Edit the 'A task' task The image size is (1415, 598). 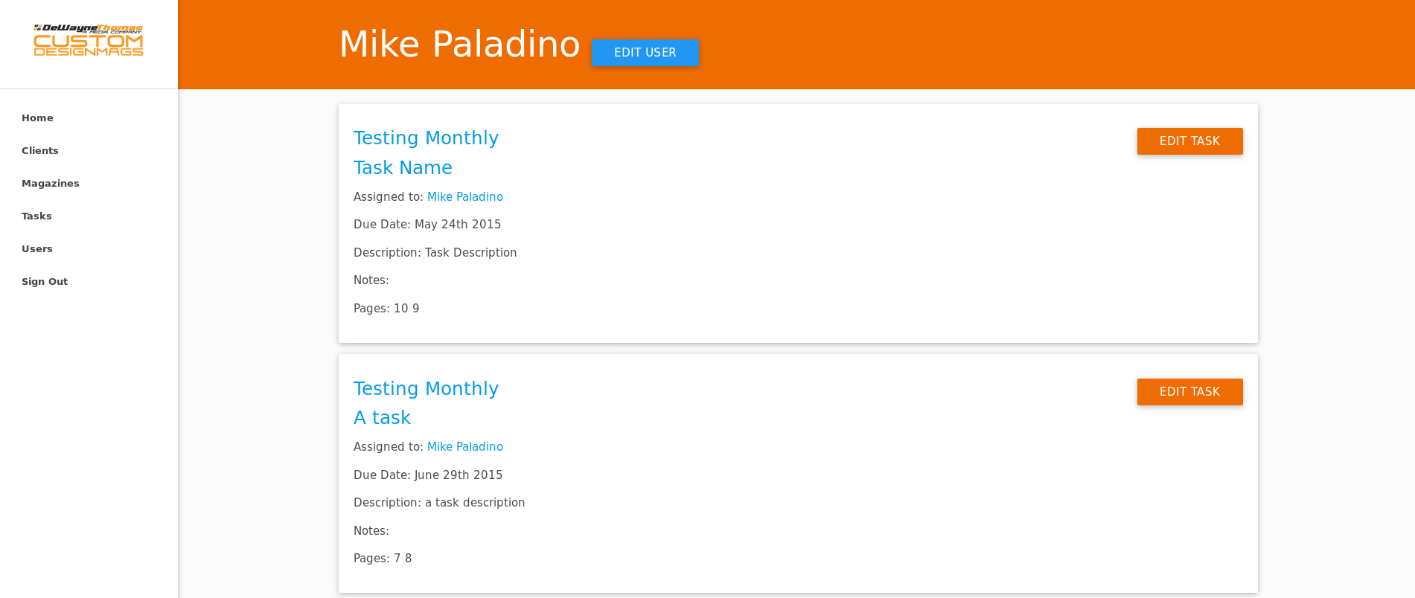point(1189,392)
